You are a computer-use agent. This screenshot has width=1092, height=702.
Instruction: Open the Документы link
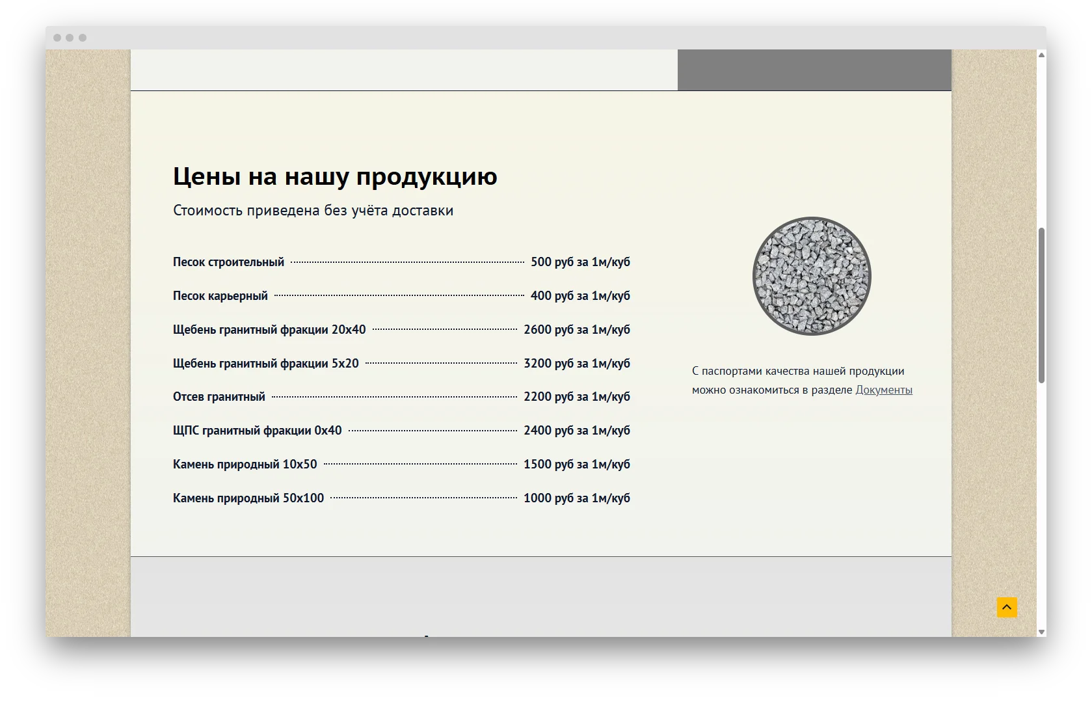tap(883, 390)
